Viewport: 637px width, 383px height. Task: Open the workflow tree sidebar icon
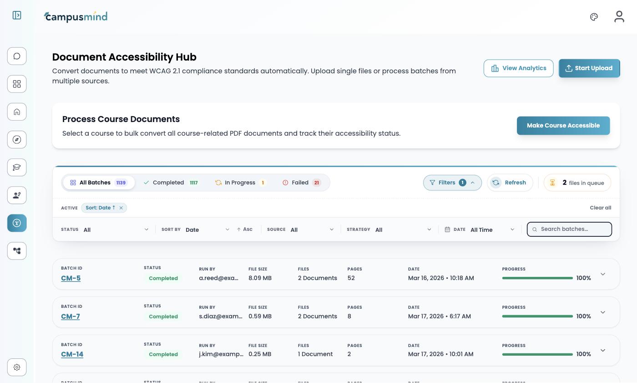pos(17,250)
